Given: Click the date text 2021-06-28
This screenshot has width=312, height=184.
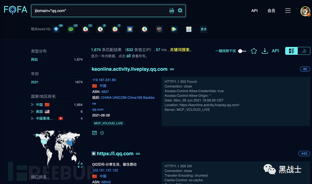Looking at the screenshot, I should point(101,115).
